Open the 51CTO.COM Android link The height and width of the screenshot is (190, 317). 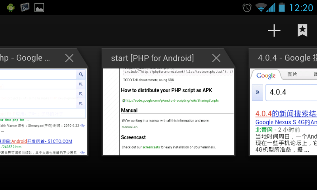[x=36, y=141]
